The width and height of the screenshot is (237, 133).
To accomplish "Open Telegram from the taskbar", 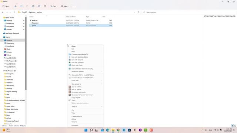I will (124, 130).
